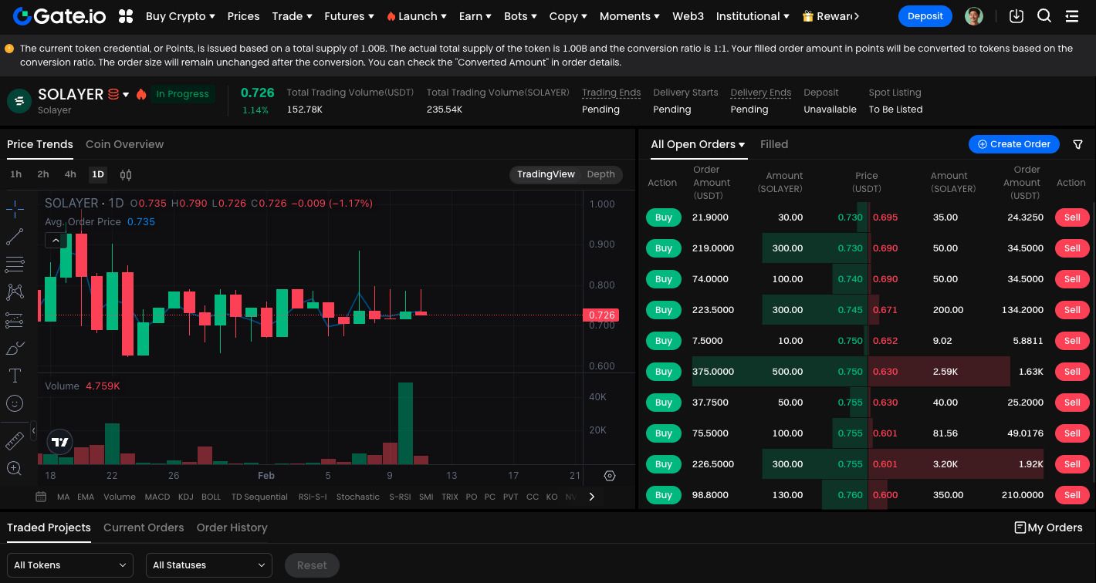
Task: Open the emoji sticker tool
Action: pos(15,403)
